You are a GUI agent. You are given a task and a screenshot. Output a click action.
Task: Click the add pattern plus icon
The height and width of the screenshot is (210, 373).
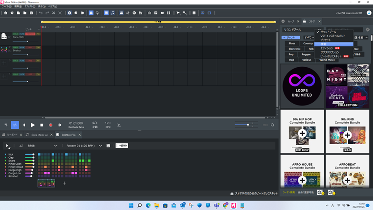pos(64,183)
